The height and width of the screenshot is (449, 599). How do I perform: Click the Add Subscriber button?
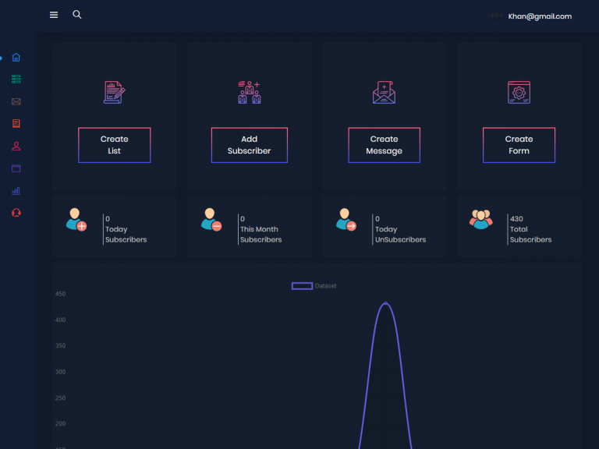click(x=249, y=145)
